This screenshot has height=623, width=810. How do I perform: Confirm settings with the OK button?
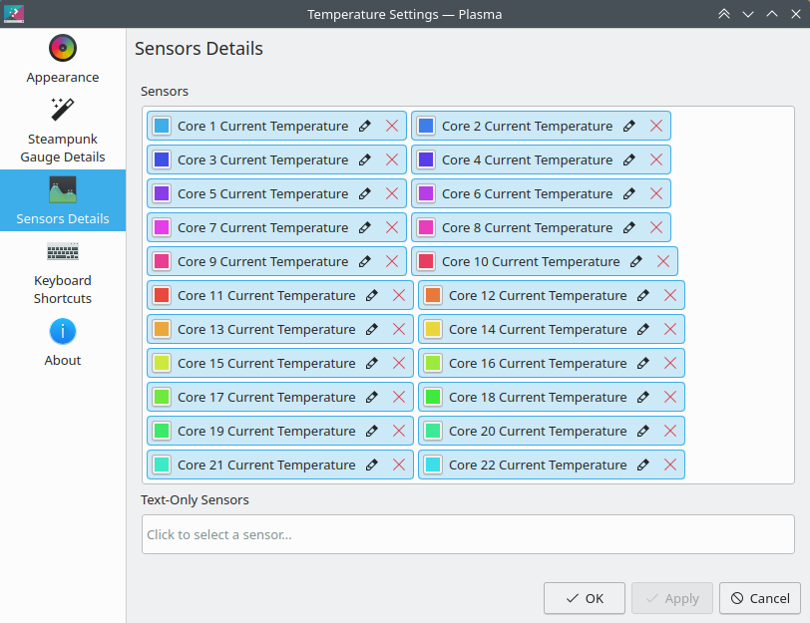pyautogui.click(x=585, y=598)
